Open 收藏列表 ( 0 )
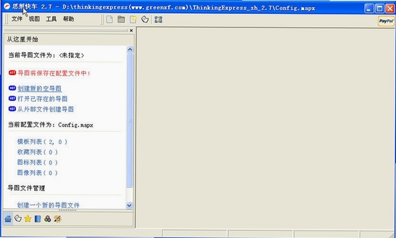The width and height of the screenshot is (396, 238). (x=38, y=152)
